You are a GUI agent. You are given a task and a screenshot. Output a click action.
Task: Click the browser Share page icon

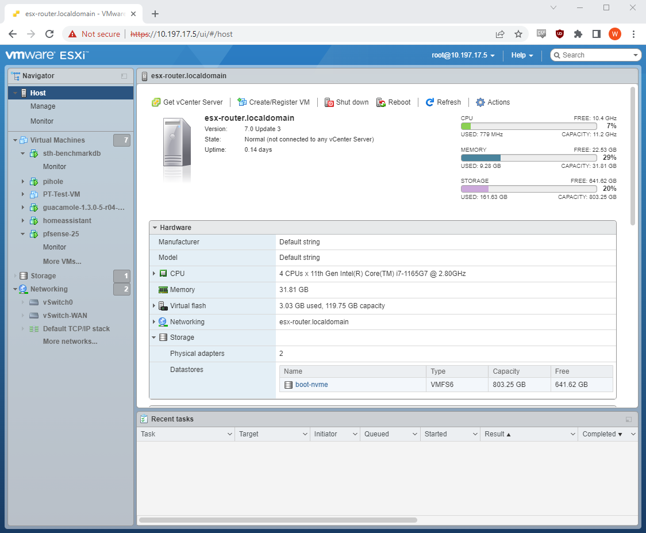tap(500, 34)
